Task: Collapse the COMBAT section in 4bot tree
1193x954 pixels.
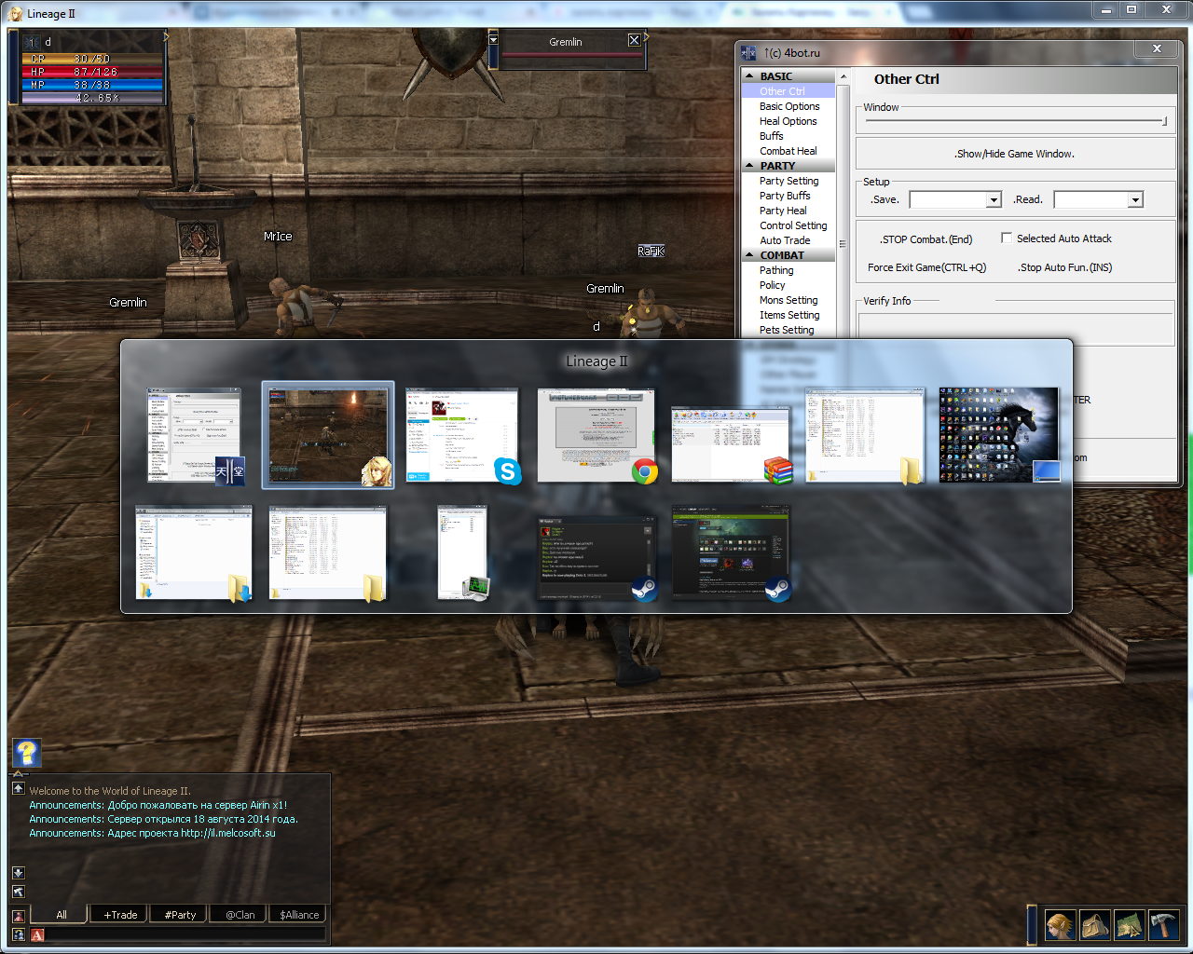Action: (749, 255)
